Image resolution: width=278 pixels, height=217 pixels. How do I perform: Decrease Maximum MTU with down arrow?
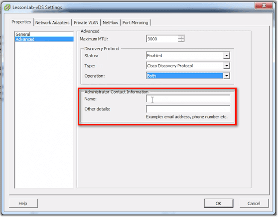(181, 40)
